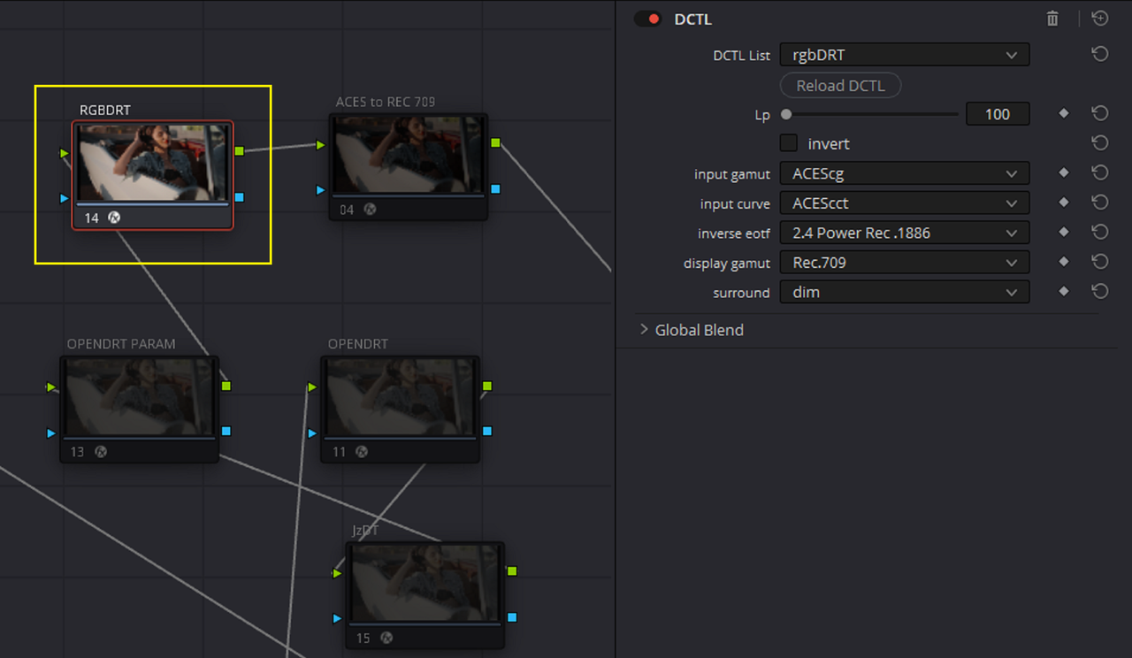Reset the display gamut parameter
This screenshot has width=1132, height=658.
[x=1100, y=263]
